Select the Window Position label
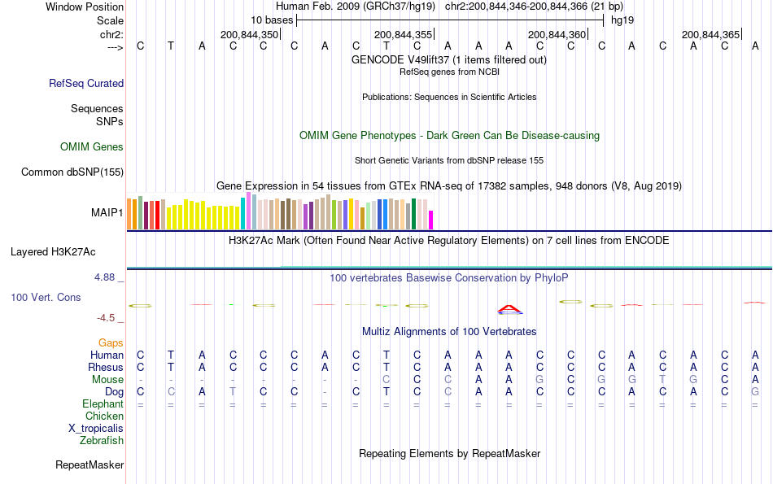Viewport: 773px width, 484px height. point(85,7)
